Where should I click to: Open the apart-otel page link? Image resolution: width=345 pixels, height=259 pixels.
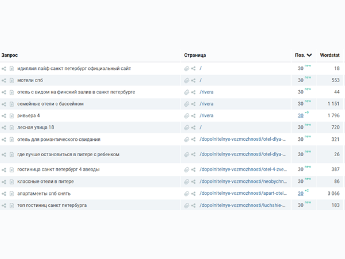click(242, 193)
